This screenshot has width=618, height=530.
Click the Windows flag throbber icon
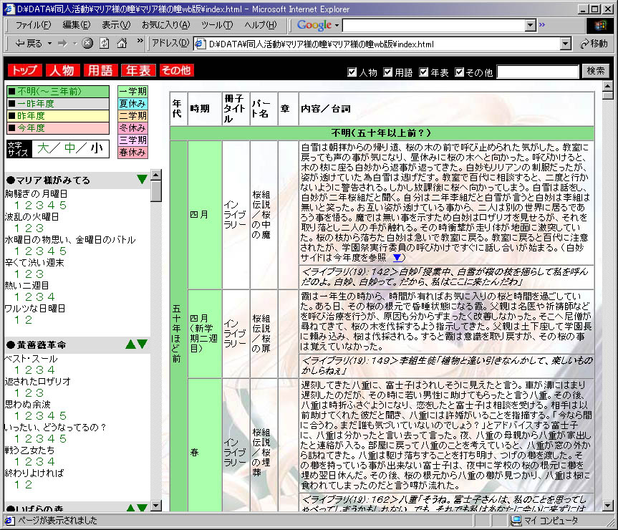click(600, 26)
